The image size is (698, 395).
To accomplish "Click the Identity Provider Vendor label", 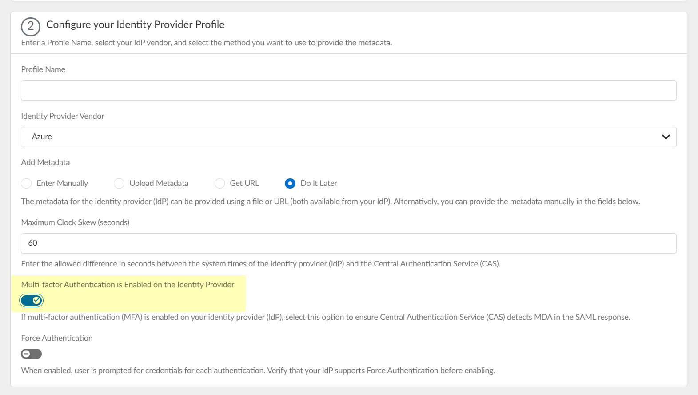I will point(63,116).
